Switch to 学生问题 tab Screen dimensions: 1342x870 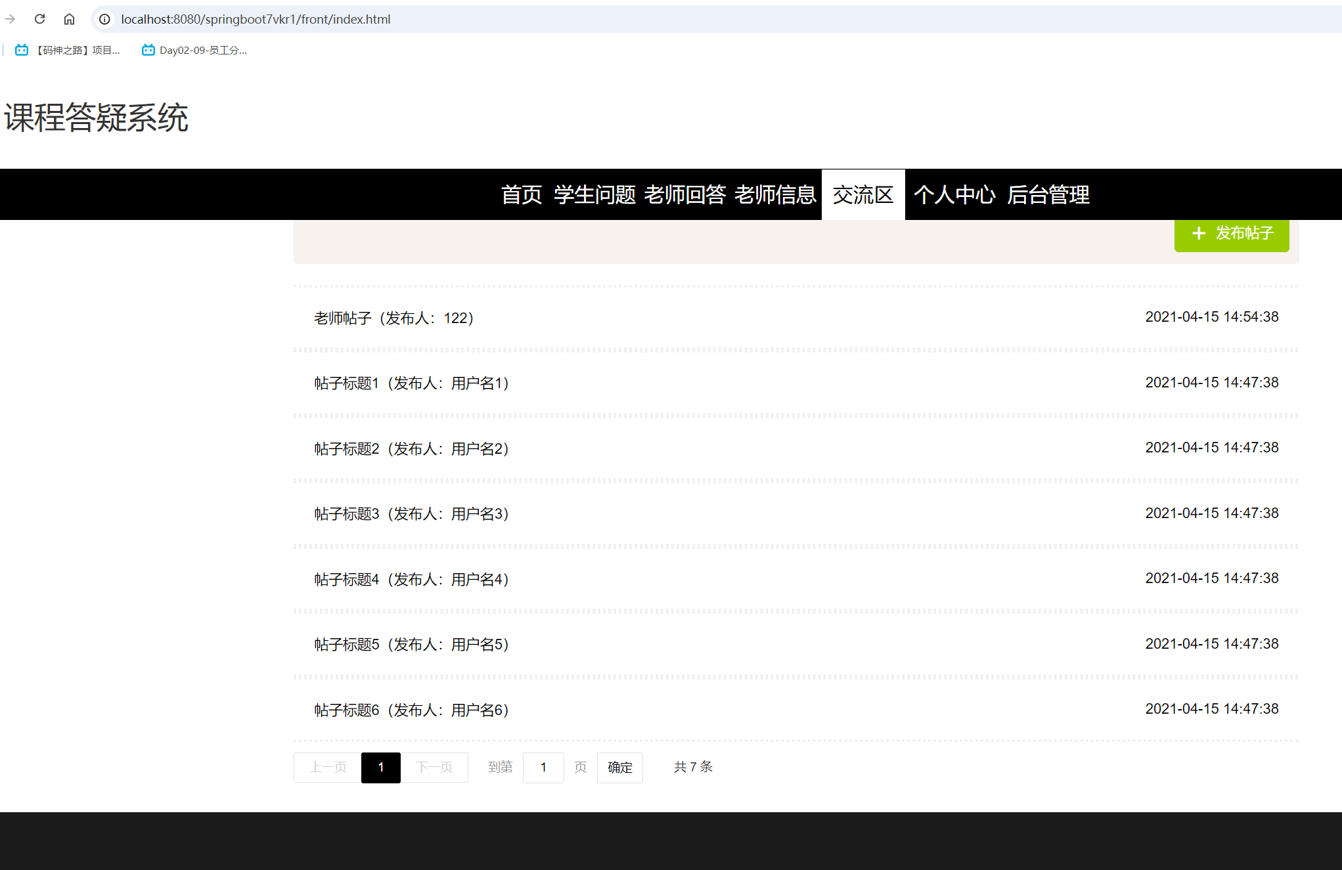coord(594,195)
